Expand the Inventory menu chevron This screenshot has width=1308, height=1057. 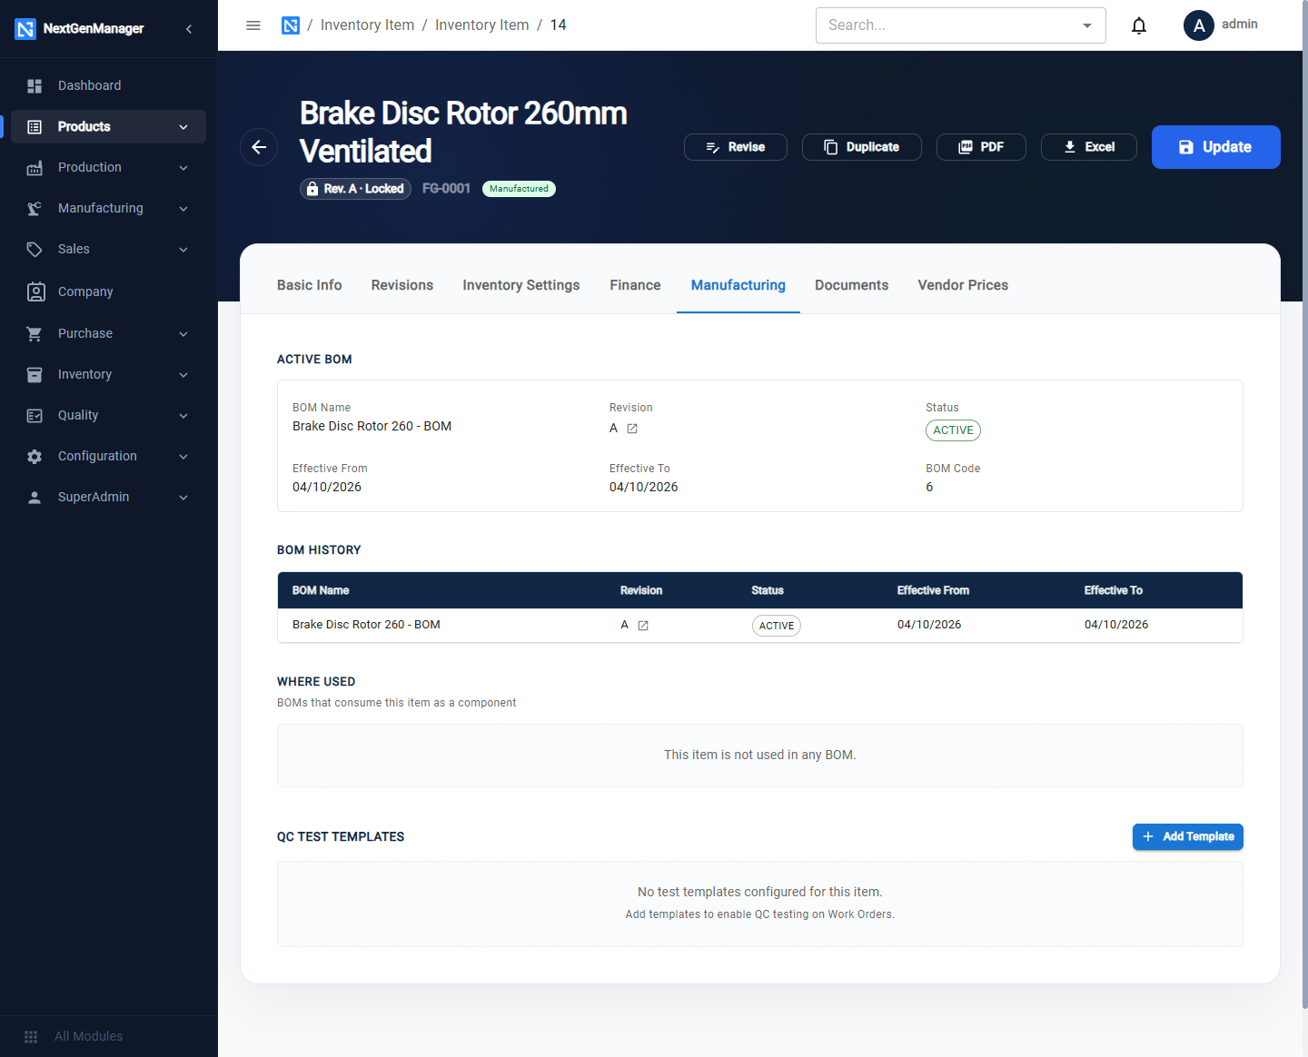click(x=183, y=375)
